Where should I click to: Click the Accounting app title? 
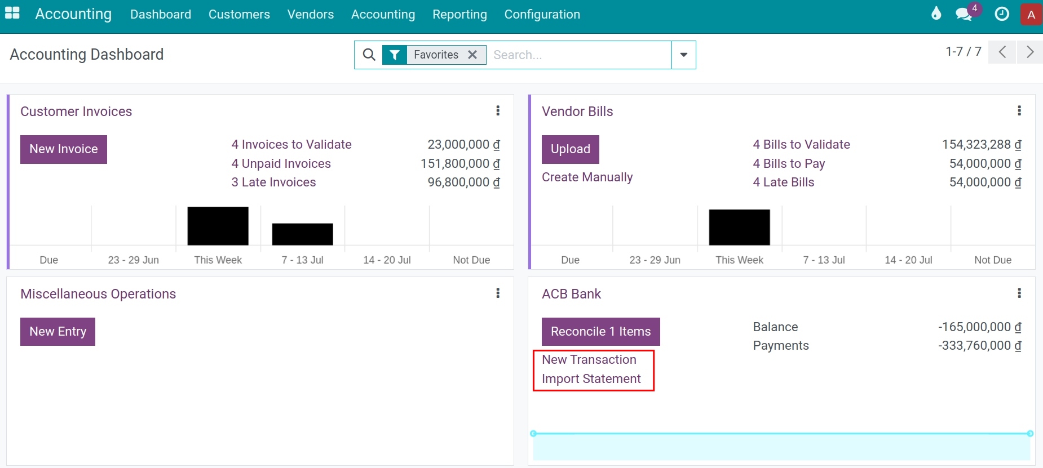pos(73,14)
